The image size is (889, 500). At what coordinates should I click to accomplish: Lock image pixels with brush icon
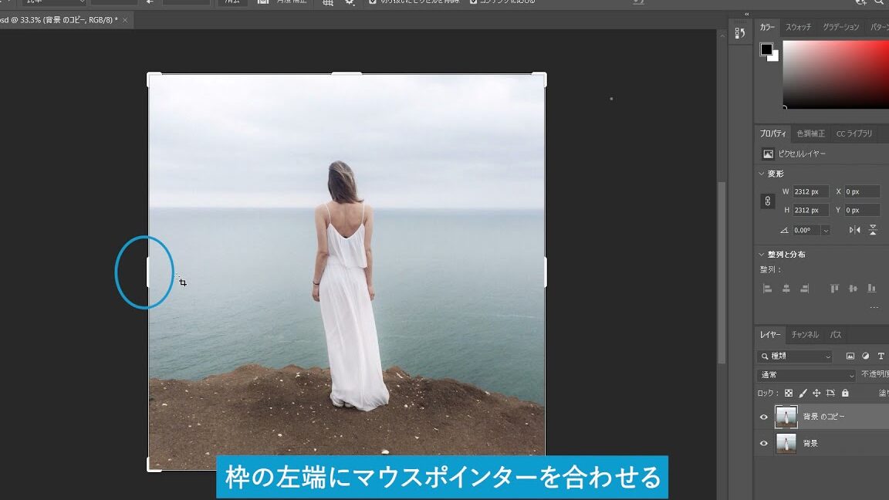coord(803,393)
